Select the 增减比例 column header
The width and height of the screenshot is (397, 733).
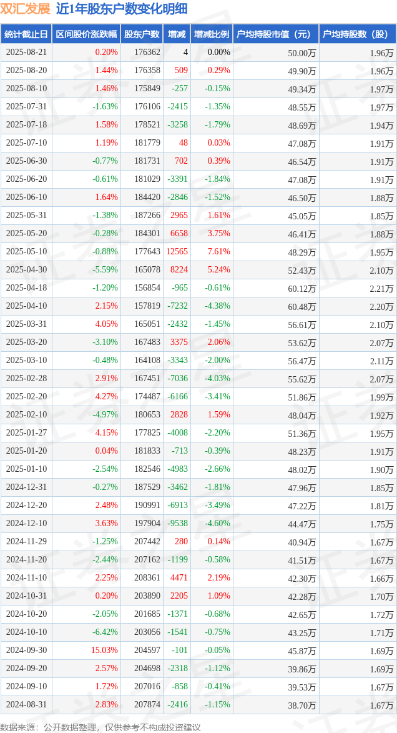tap(211, 34)
